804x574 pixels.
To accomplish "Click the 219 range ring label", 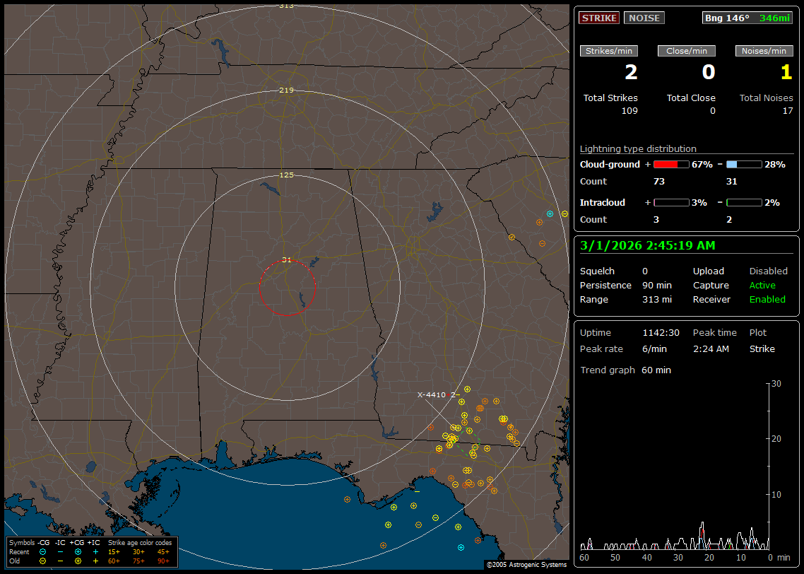I will click(286, 90).
